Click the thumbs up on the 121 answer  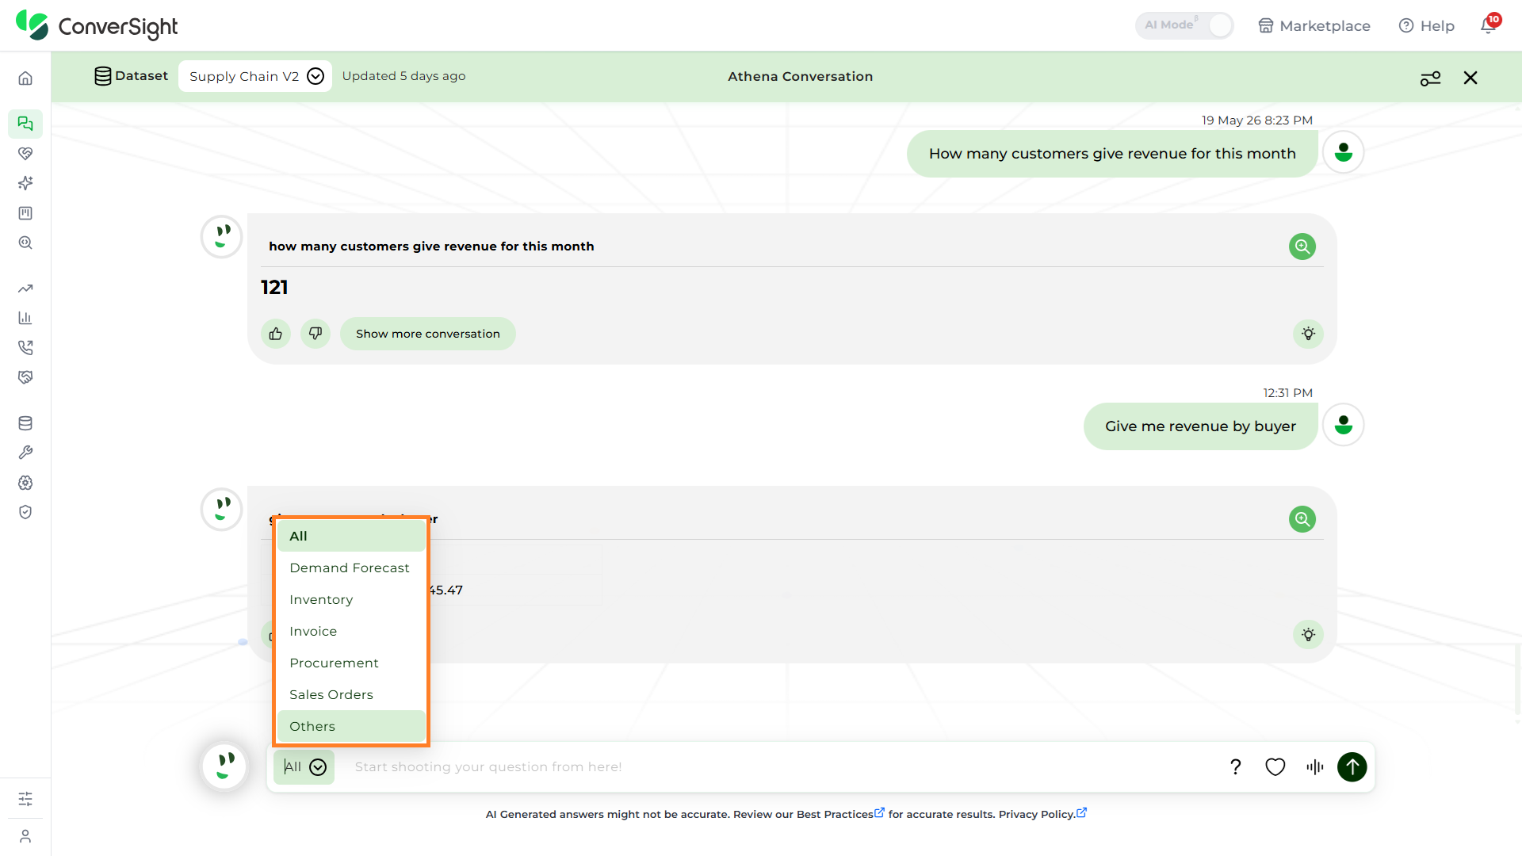point(275,334)
